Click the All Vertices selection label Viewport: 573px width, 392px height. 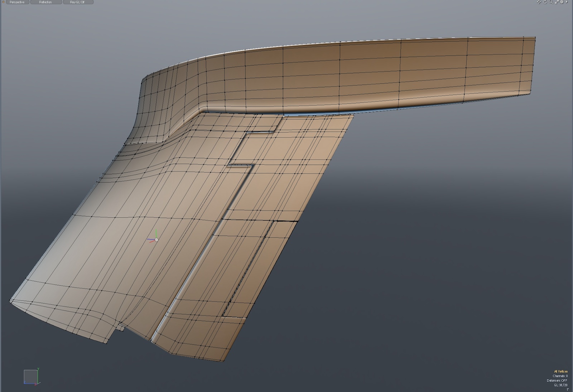[560, 372]
